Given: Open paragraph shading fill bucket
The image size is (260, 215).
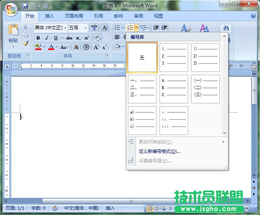Looking at the screenshot, I should (x=117, y=47).
